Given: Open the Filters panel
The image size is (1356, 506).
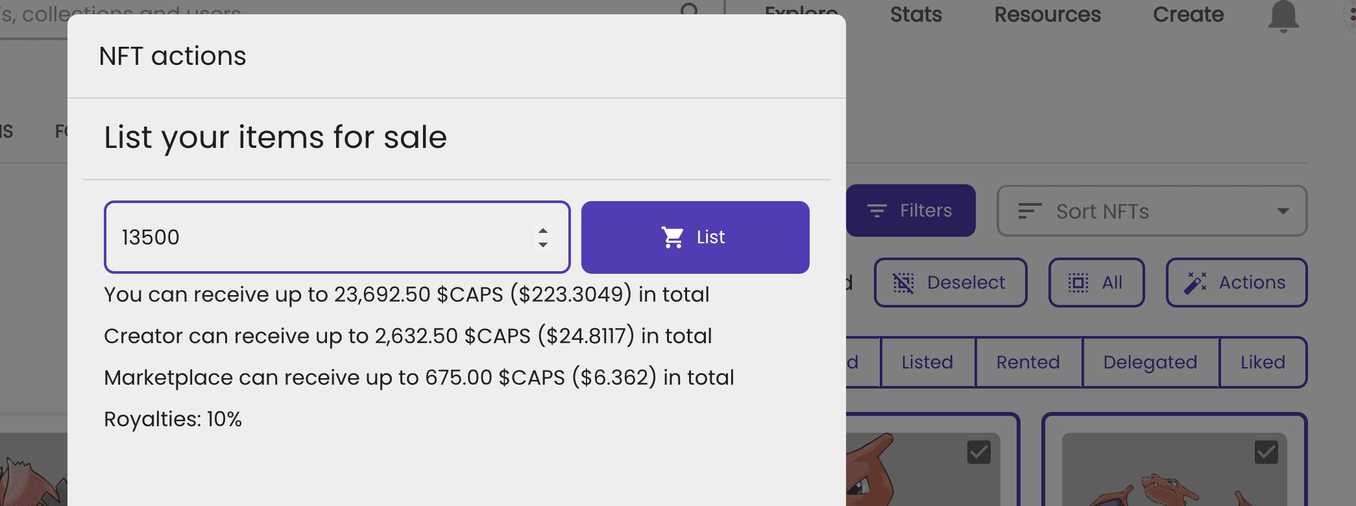Looking at the screenshot, I should point(910,211).
